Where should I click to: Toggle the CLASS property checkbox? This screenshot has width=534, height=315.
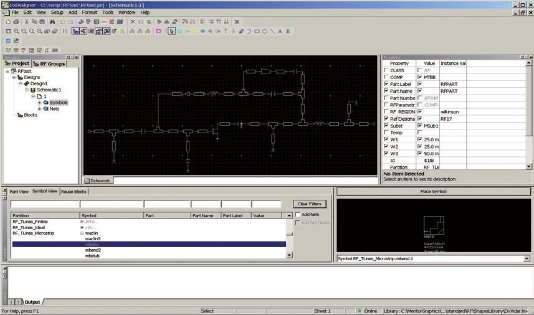386,70
